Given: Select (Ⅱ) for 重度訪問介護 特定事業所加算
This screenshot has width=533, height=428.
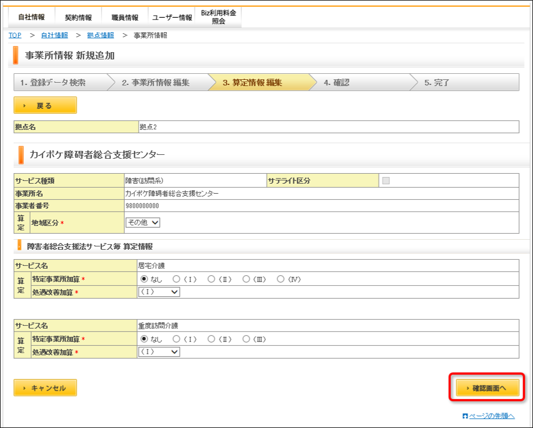Looking at the screenshot, I should pyautogui.click(x=211, y=339).
